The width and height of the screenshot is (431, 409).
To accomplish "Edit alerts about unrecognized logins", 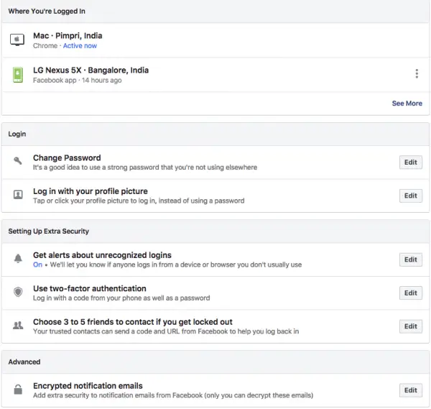I will [x=410, y=259].
